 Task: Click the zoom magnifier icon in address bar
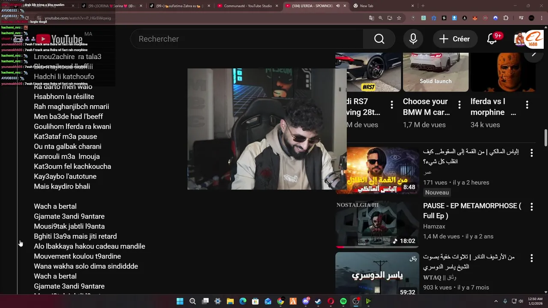(x=381, y=18)
